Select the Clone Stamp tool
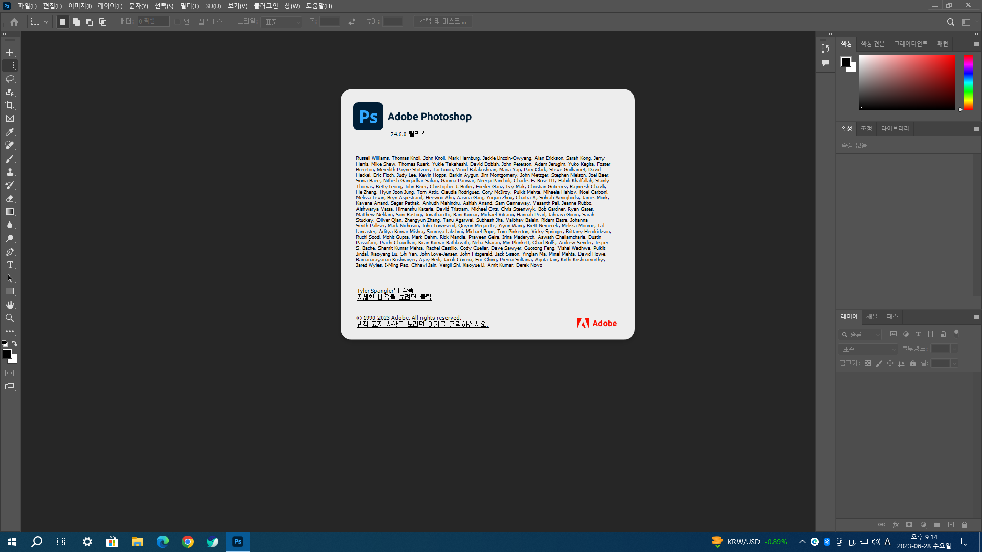Image resolution: width=982 pixels, height=552 pixels. (10, 172)
